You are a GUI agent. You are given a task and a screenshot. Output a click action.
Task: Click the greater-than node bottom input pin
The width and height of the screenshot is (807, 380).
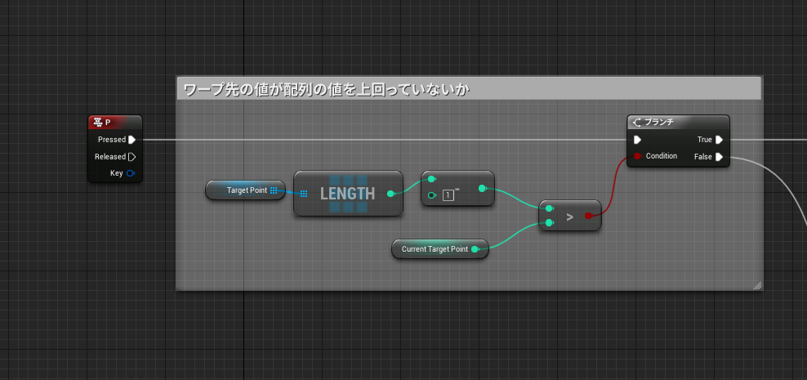pos(549,223)
